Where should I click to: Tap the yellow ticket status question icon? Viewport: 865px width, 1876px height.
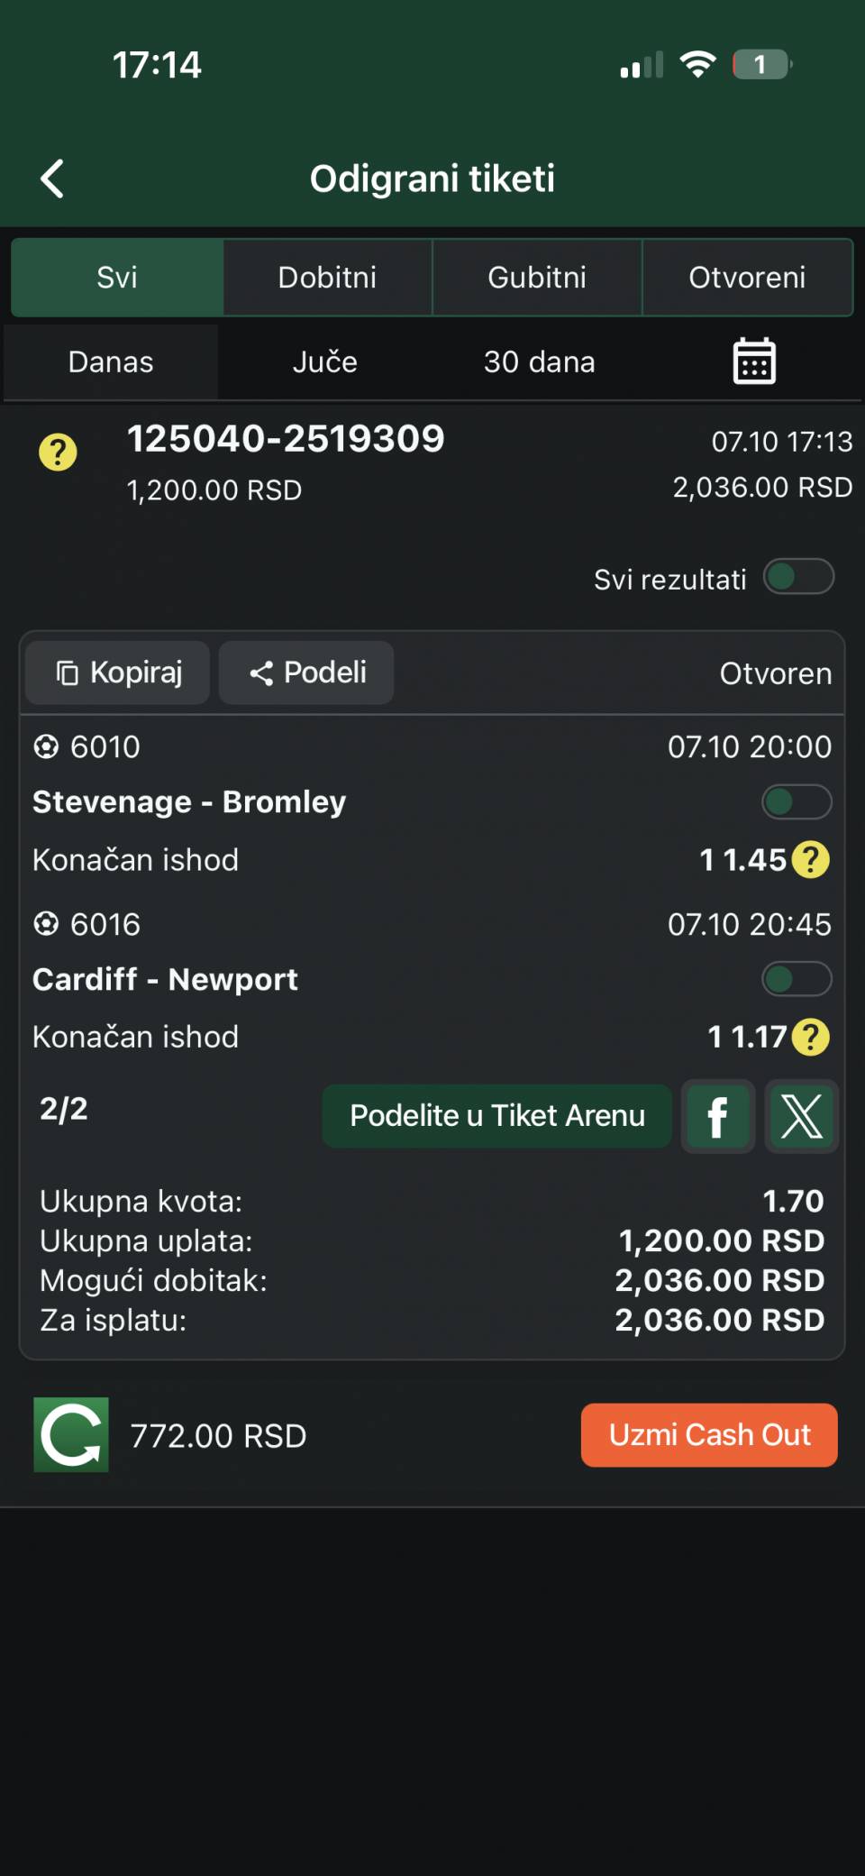[x=58, y=453]
